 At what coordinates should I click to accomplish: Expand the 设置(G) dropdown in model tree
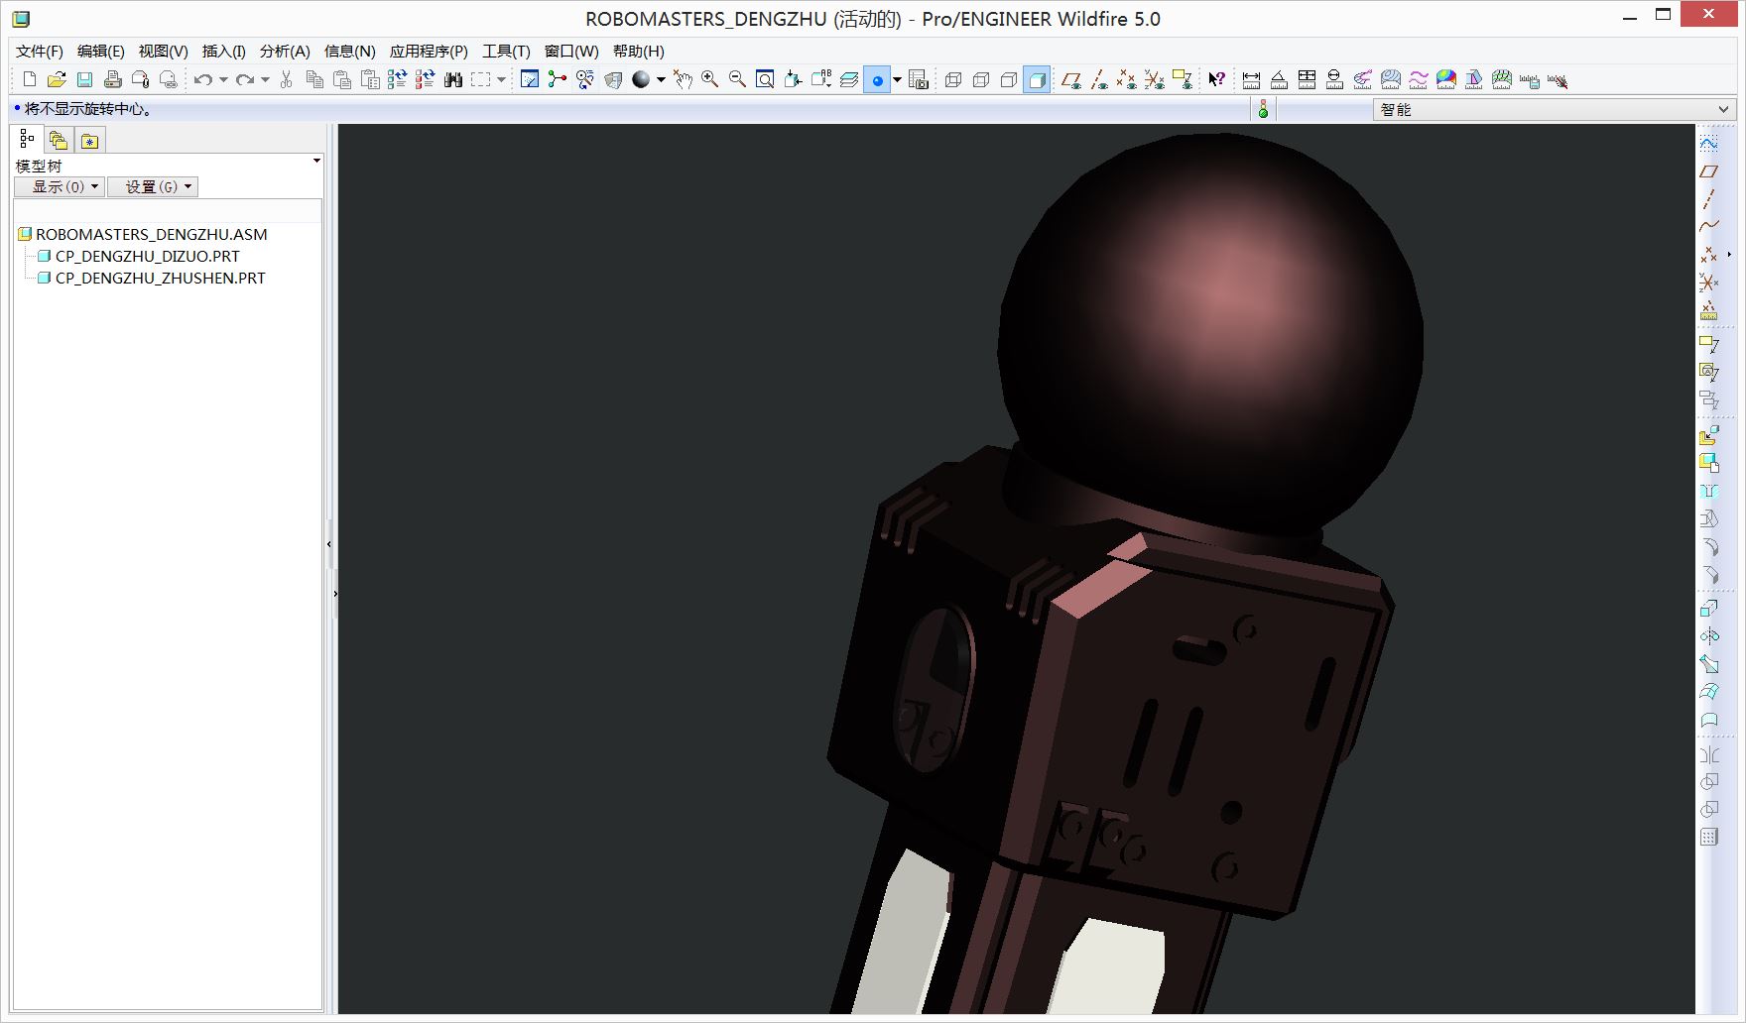tap(153, 186)
